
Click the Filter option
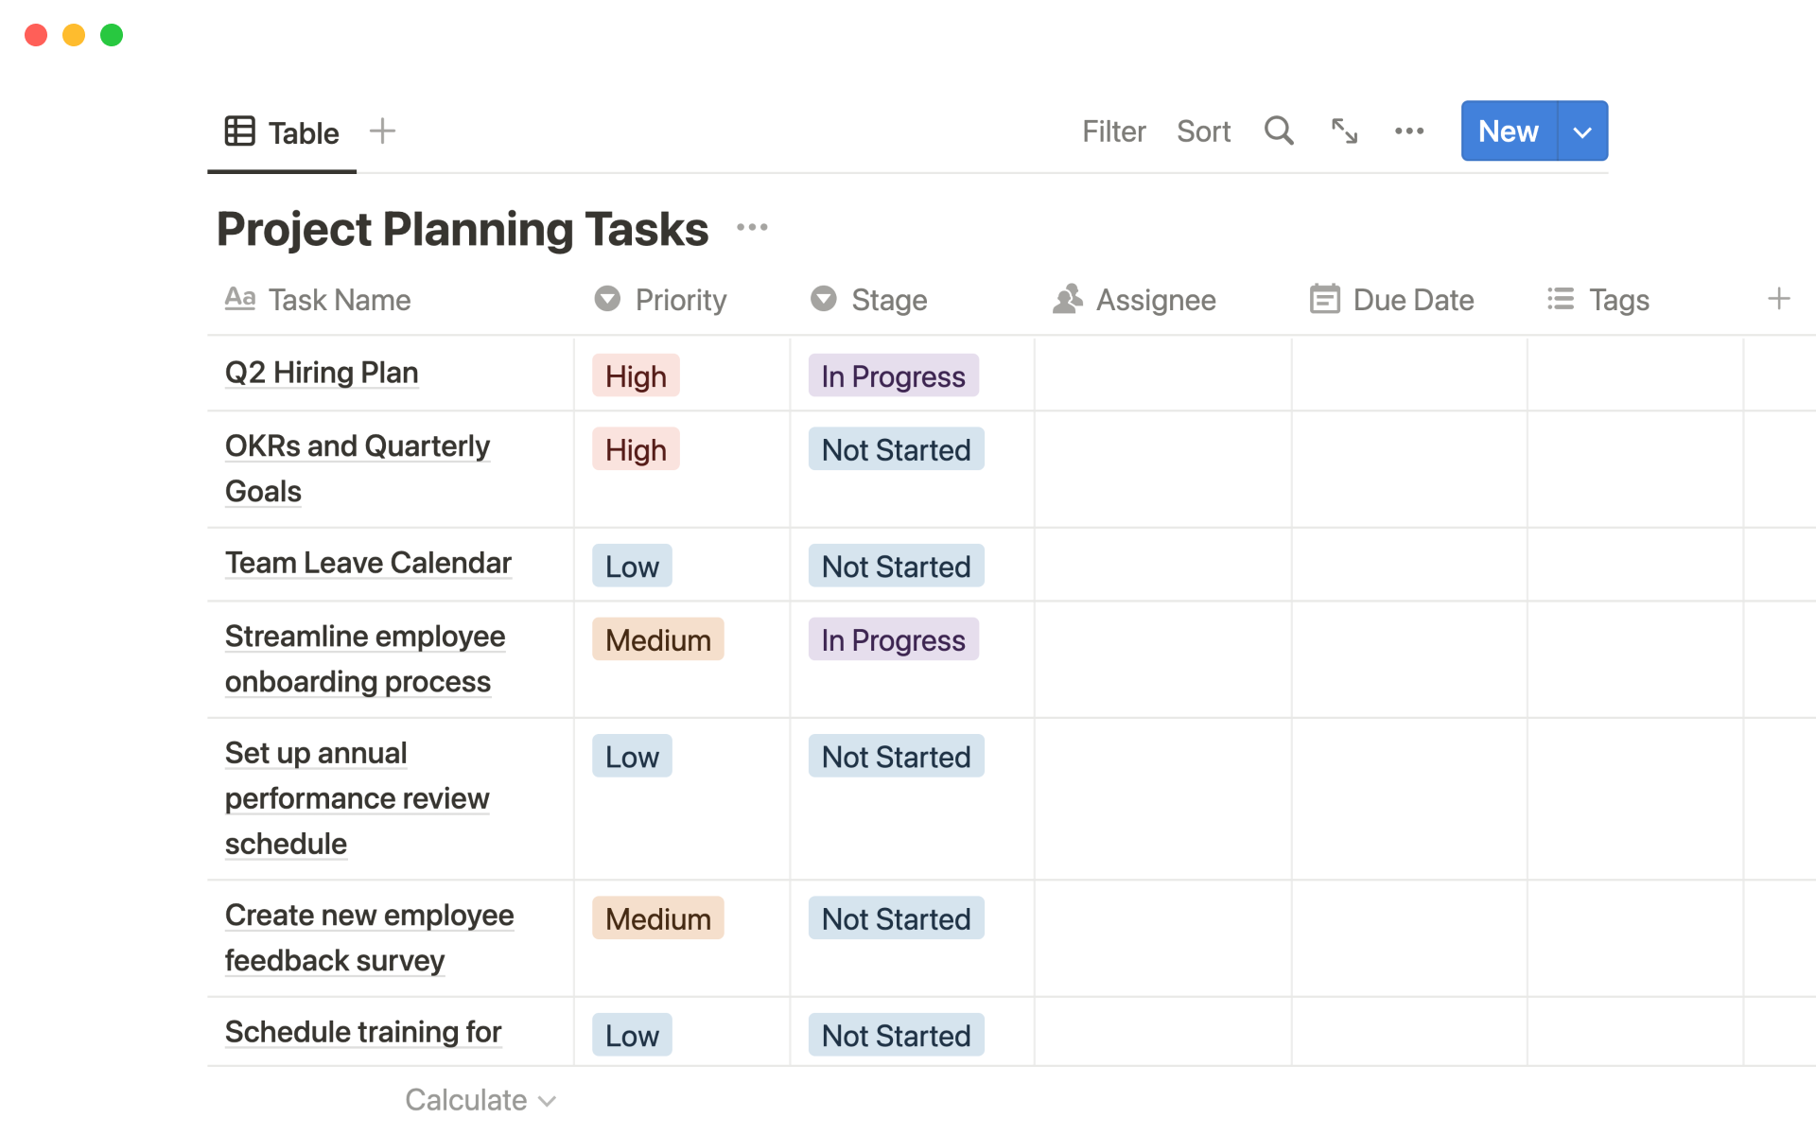point(1113,131)
